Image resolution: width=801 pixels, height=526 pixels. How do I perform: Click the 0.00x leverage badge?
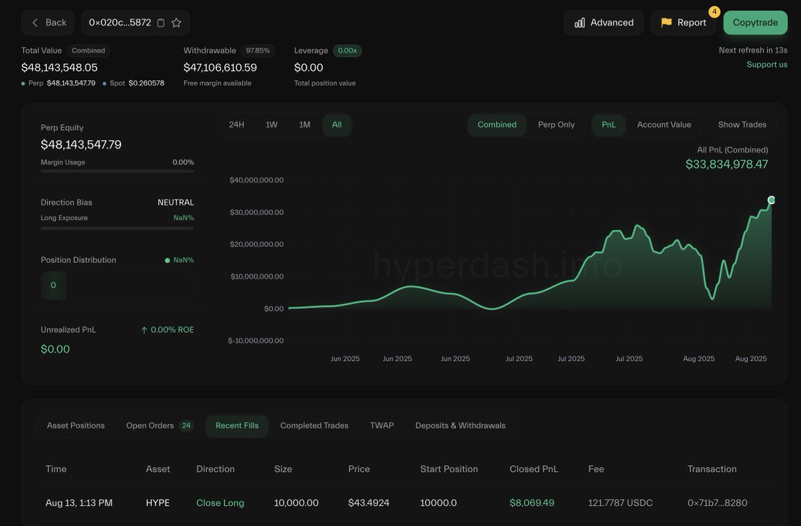(x=347, y=51)
